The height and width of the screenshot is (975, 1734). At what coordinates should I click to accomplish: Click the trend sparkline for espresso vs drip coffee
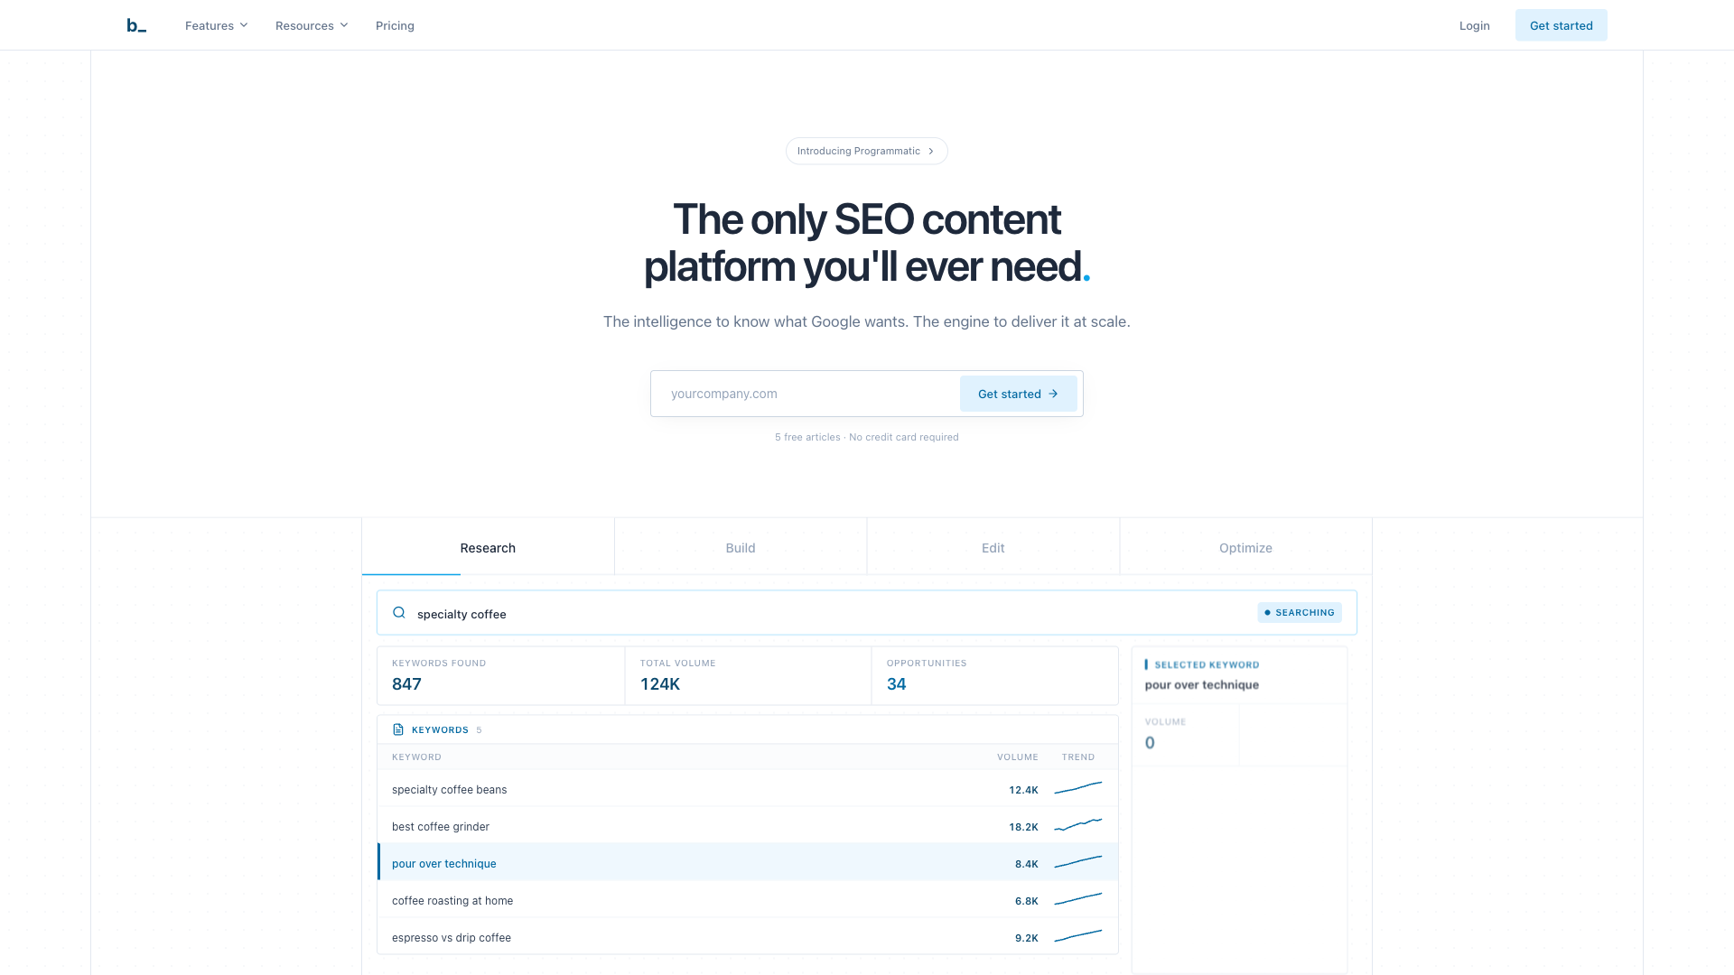pyautogui.click(x=1077, y=936)
